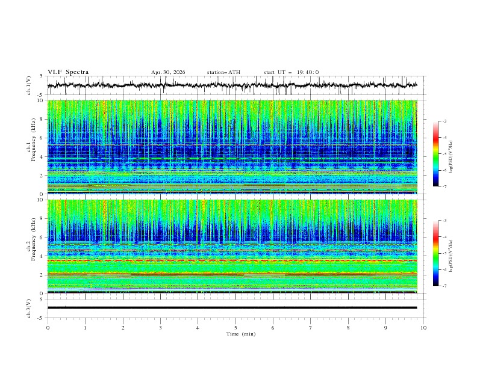Click the ch.3(V) flat black trace
This screenshot has width=477, height=368.
click(x=232, y=308)
